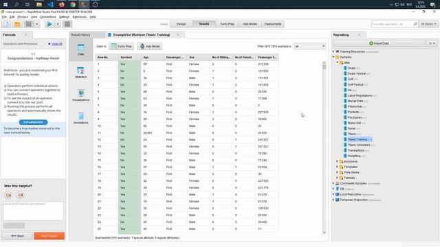Close the Repository panel tab

359,35
